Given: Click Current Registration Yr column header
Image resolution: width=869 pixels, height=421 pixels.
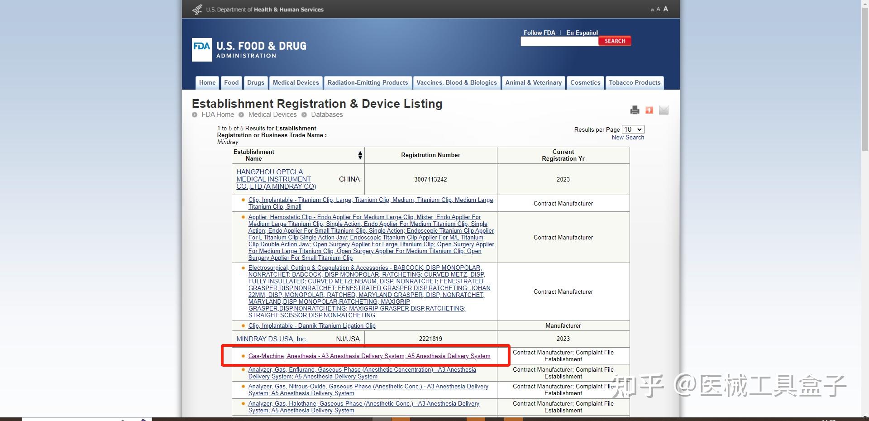Looking at the screenshot, I should click(x=563, y=155).
